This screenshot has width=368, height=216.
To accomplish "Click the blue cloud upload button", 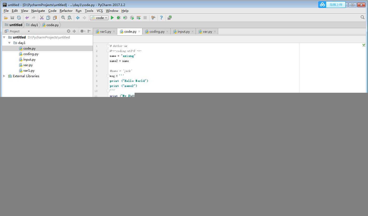I will tap(332, 4).
